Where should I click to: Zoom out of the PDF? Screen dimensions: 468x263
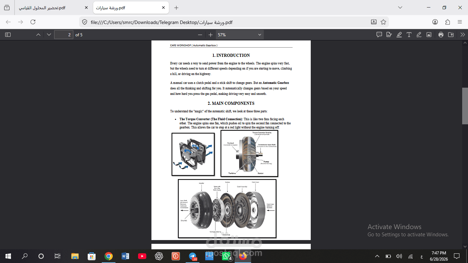point(200,35)
